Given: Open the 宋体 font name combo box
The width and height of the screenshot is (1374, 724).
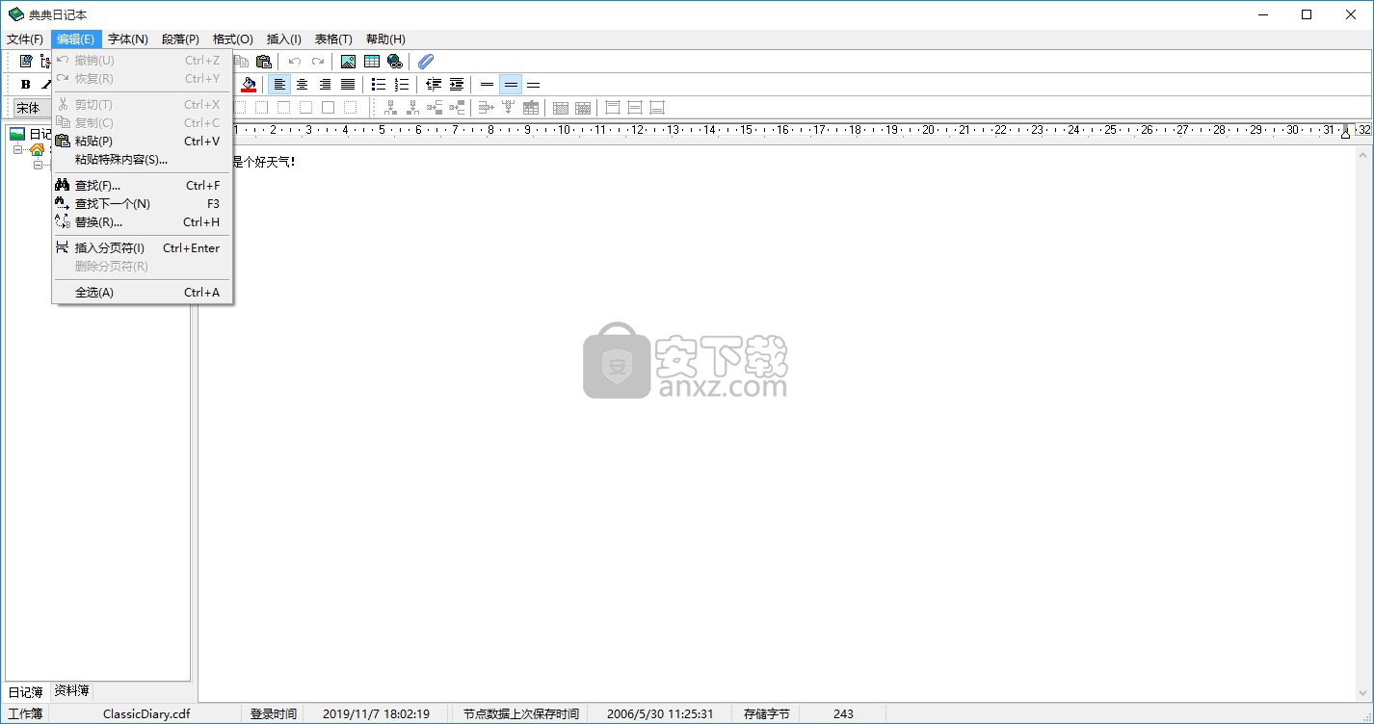Looking at the screenshot, I should tap(32, 108).
